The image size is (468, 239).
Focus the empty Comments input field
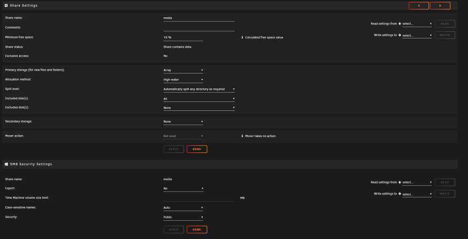pyautogui.click(x=199, y=28)
